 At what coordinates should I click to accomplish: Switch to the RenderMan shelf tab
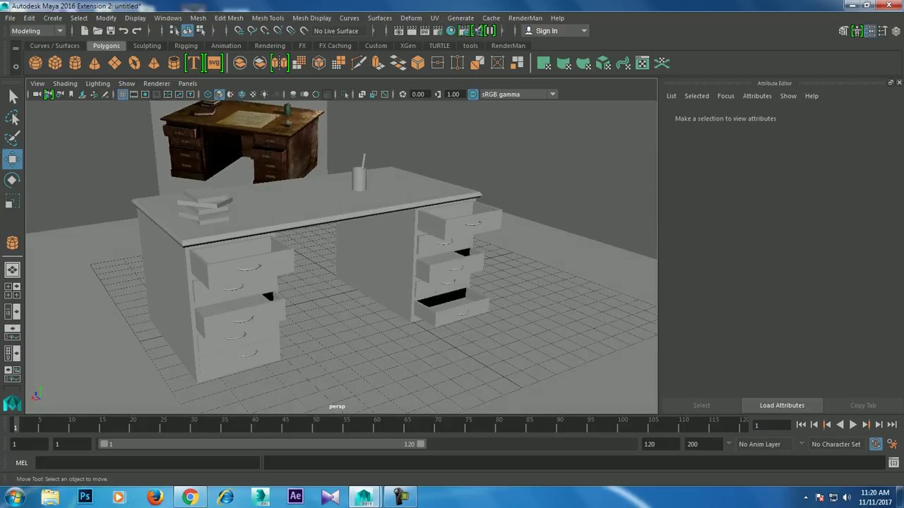tap(508, 46)
